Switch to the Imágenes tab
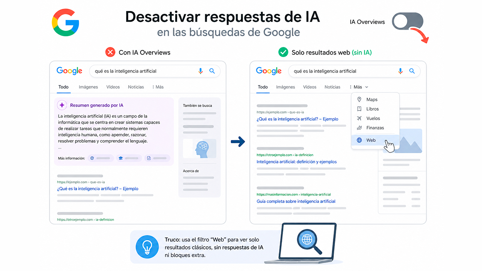 pos(88,87)
